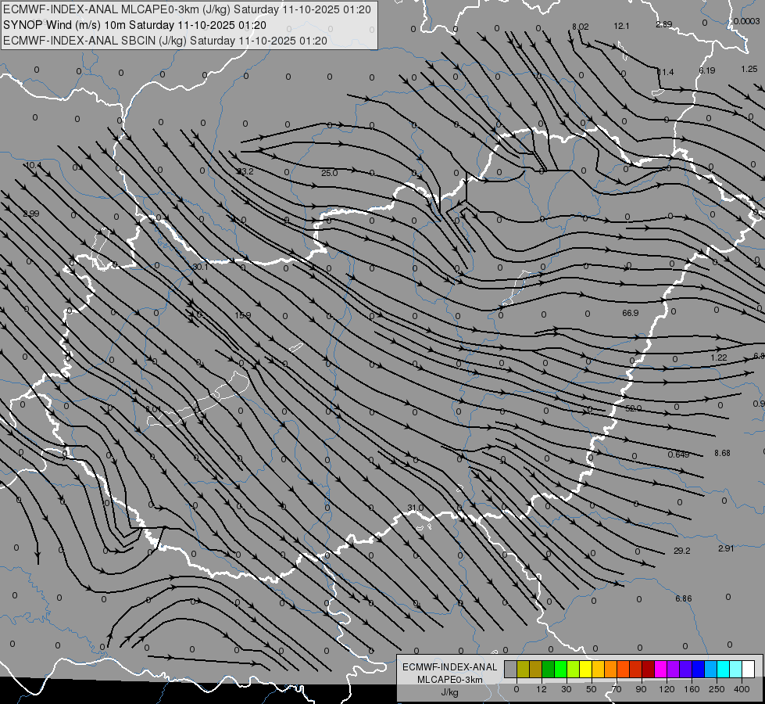
Task: Click the 6.86 map value
Action: tap(684, 598)
